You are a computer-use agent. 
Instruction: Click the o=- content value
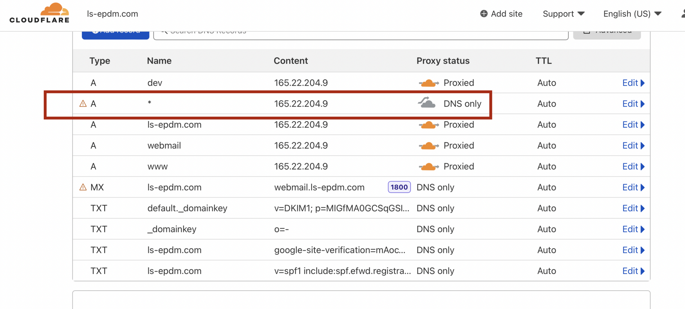[x=281, y=229]
